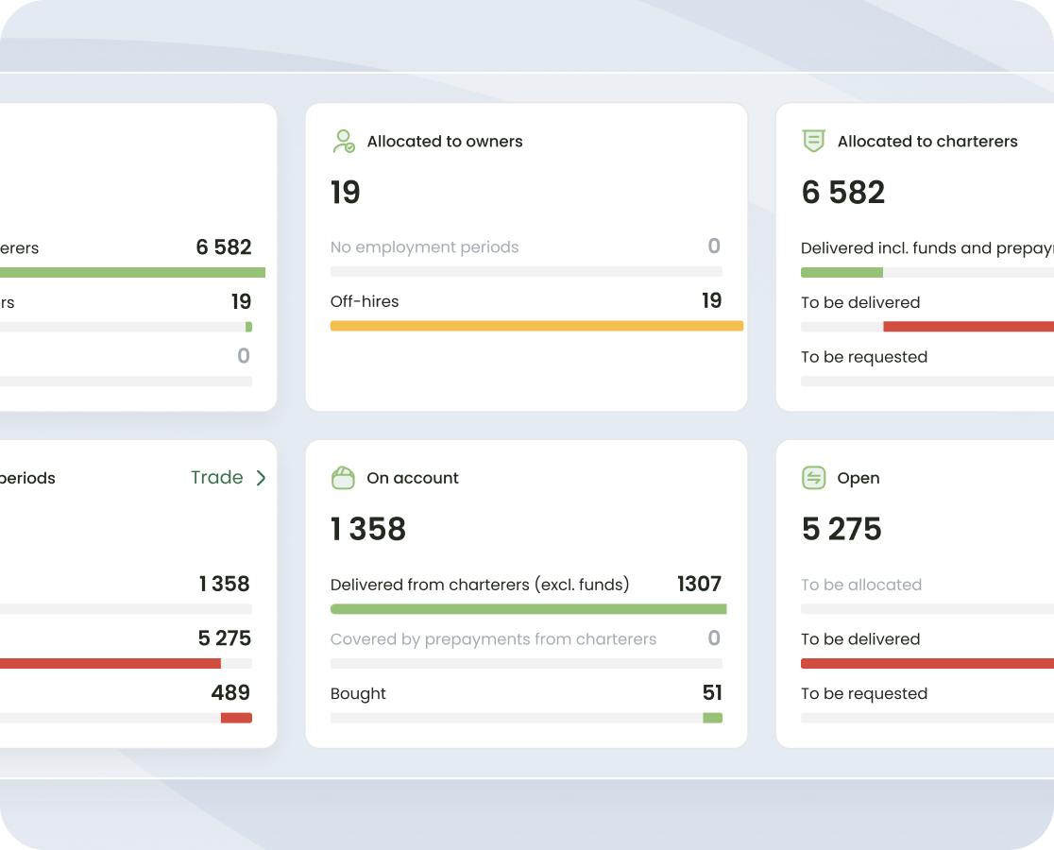This screenshot has width=1054, height=850.
Task: Expand the Trade chevron arrow
Action: tap(261, 478)
